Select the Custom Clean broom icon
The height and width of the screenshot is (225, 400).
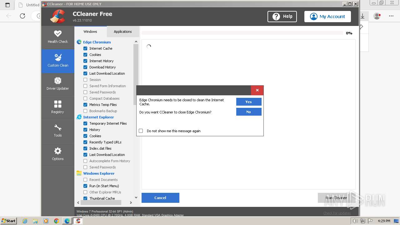click(x=58, y=57)
